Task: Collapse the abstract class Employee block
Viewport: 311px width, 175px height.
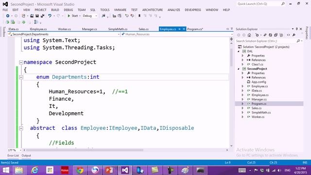Action: tap(21, 128)
